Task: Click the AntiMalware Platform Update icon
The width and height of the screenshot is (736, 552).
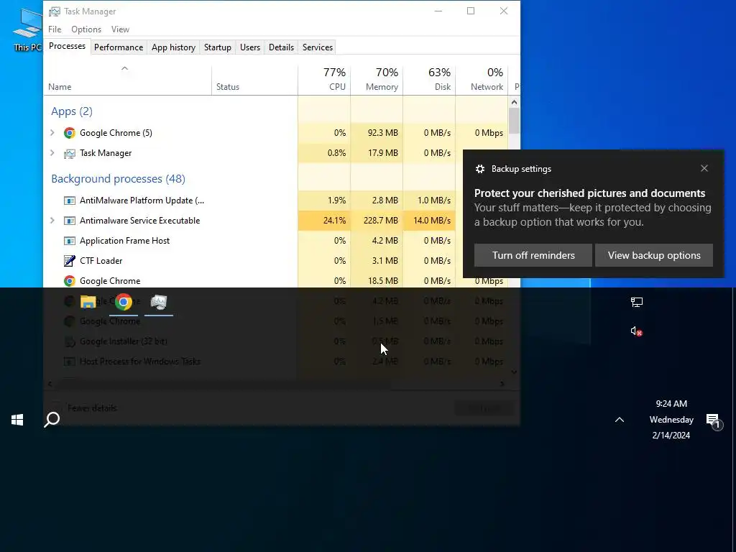Action: pyautogui.click(x=70, y=201)
